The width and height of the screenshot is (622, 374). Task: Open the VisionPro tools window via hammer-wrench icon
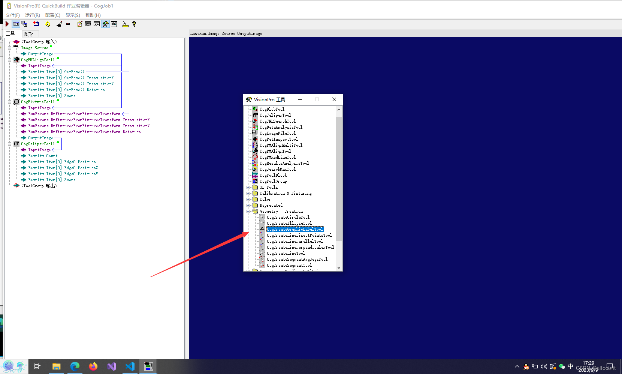click(105, 24)
